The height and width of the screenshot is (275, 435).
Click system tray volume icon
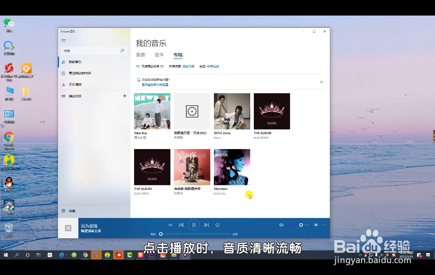pos(382,255)
